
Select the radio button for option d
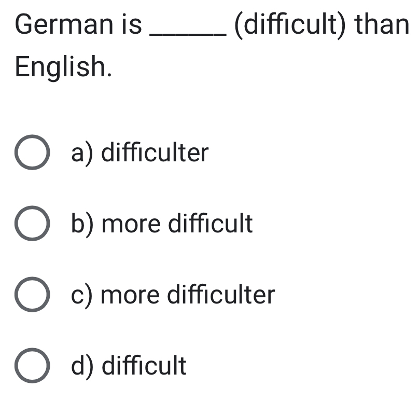click(32, 365)
